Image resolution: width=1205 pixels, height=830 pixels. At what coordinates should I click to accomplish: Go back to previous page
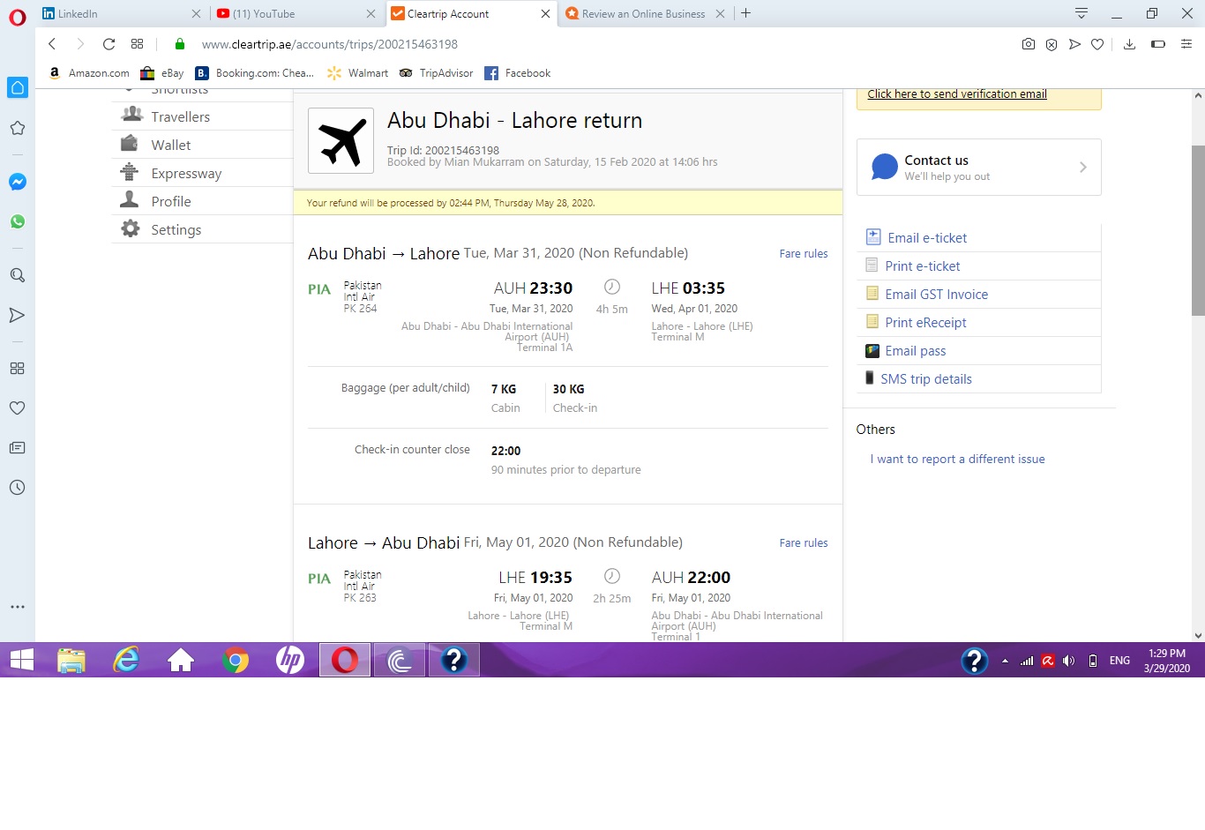pos(52,44)
